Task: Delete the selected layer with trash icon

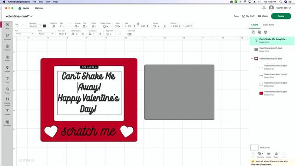Action: (265, 32)
